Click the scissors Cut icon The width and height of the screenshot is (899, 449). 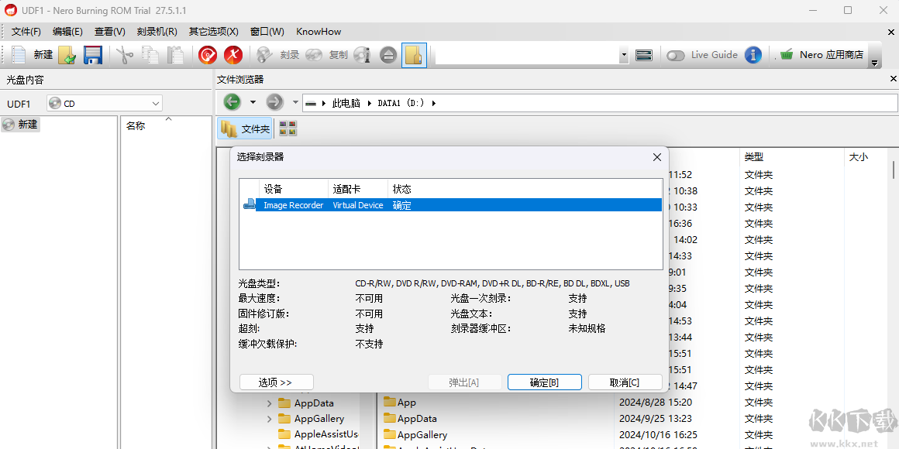pos(125,55)
